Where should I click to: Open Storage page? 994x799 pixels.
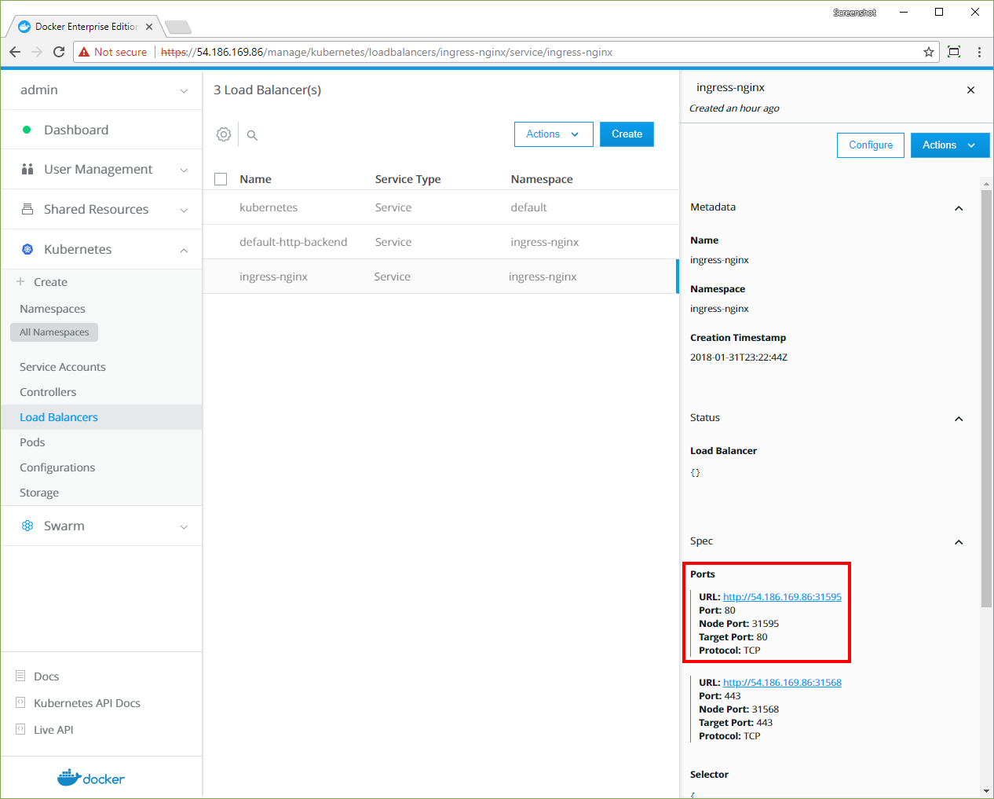[39, 493]
